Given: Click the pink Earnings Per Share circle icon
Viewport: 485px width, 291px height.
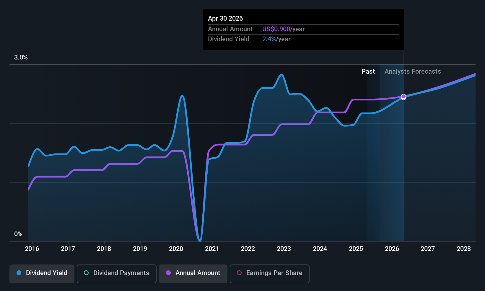Looking at the screenshot, I should tap(239, 273).
